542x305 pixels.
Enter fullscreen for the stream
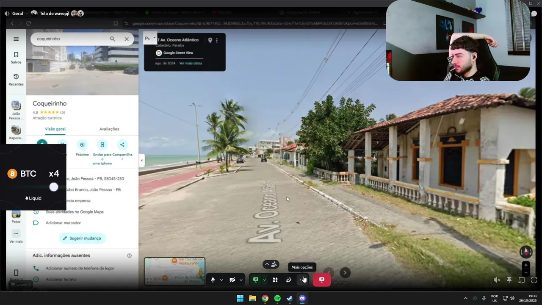(x=534, y=280)
